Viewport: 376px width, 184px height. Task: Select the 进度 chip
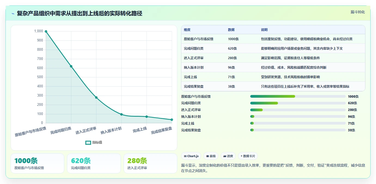pos(228,156)
